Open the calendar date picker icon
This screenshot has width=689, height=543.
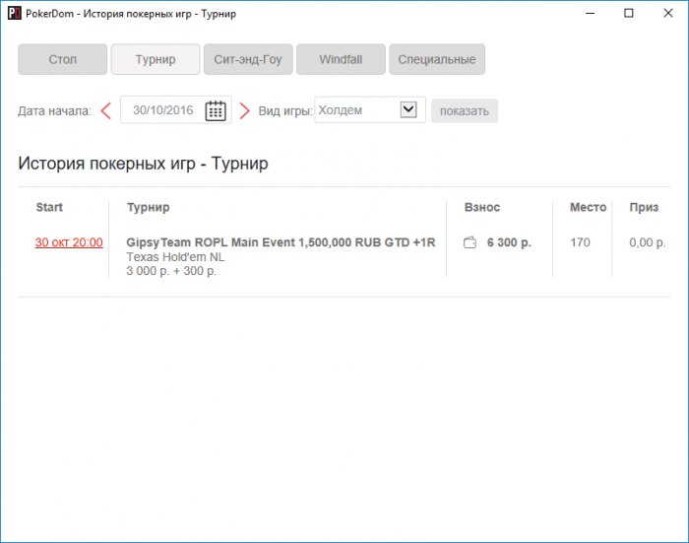216,110
